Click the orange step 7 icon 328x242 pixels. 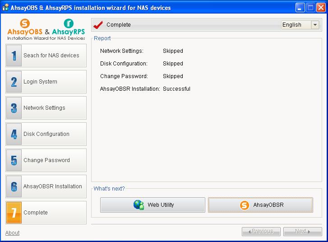14,213
